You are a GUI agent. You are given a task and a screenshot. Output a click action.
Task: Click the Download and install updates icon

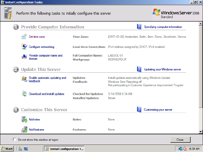[24, 94]
